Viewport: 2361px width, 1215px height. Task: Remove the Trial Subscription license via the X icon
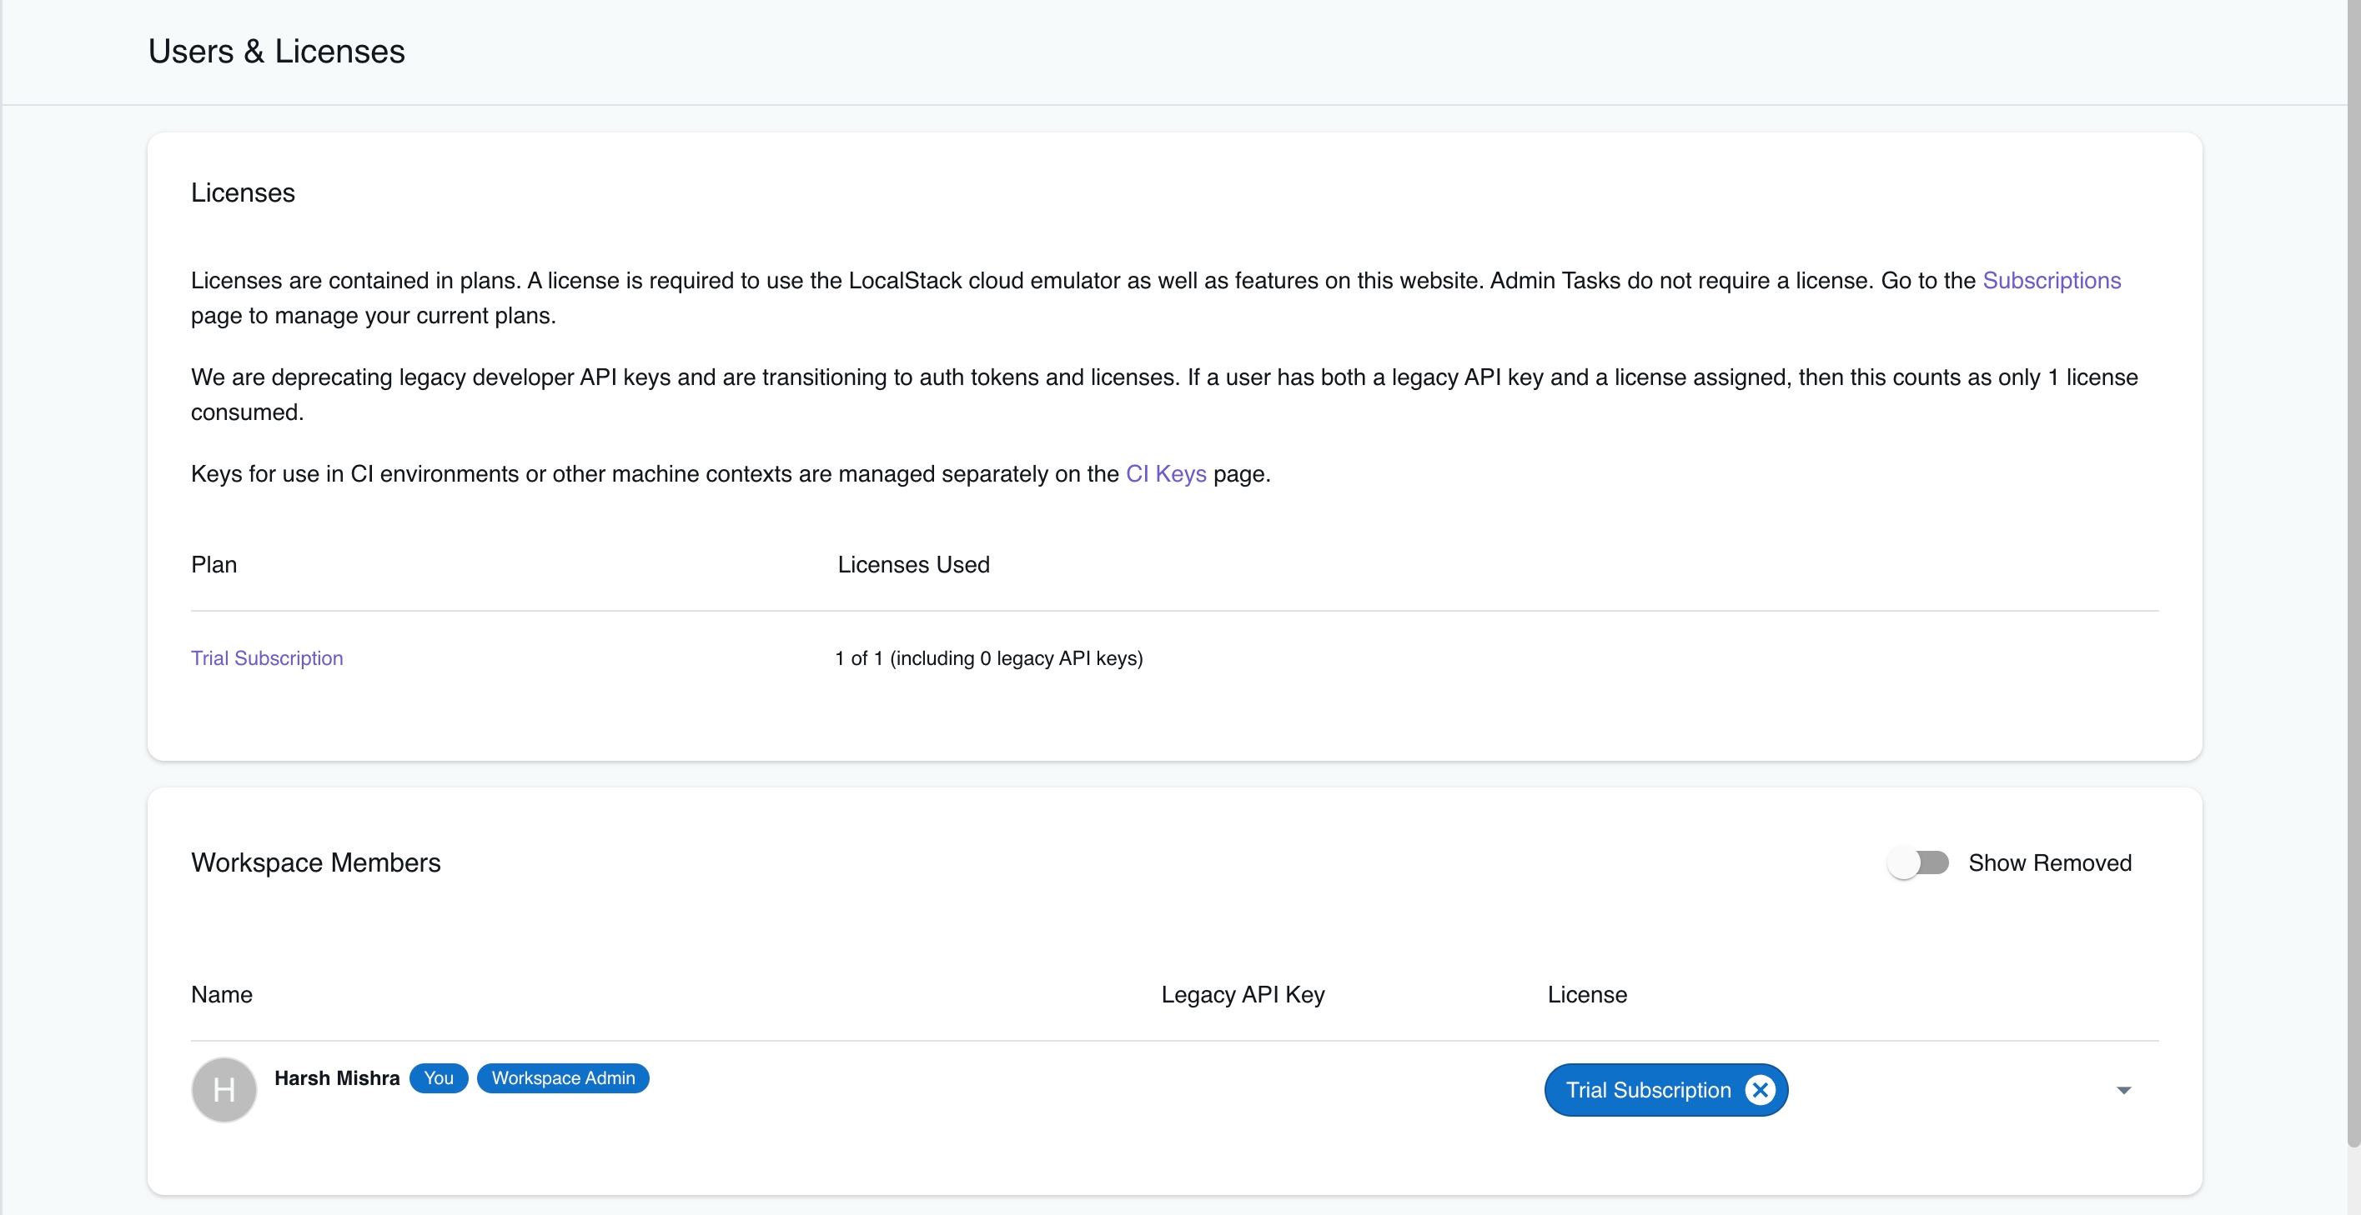pyautogui.click(x=1761, y=1089)
